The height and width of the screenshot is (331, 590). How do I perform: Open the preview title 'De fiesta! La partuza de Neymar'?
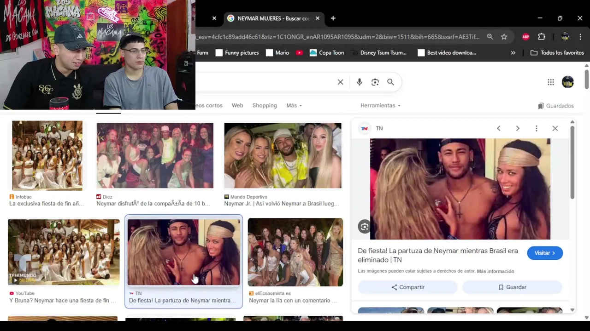point(438,255)
